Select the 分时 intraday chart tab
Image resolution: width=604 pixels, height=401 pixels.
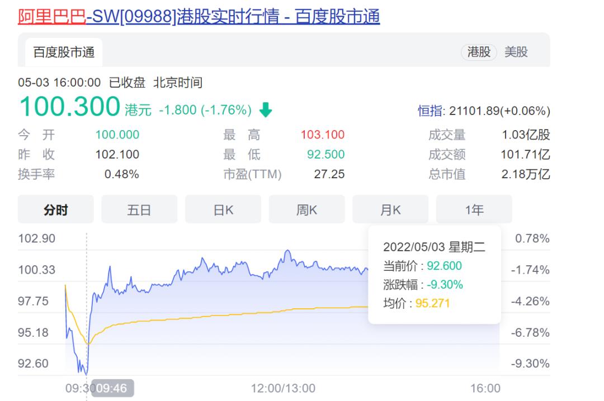[55, 209]
